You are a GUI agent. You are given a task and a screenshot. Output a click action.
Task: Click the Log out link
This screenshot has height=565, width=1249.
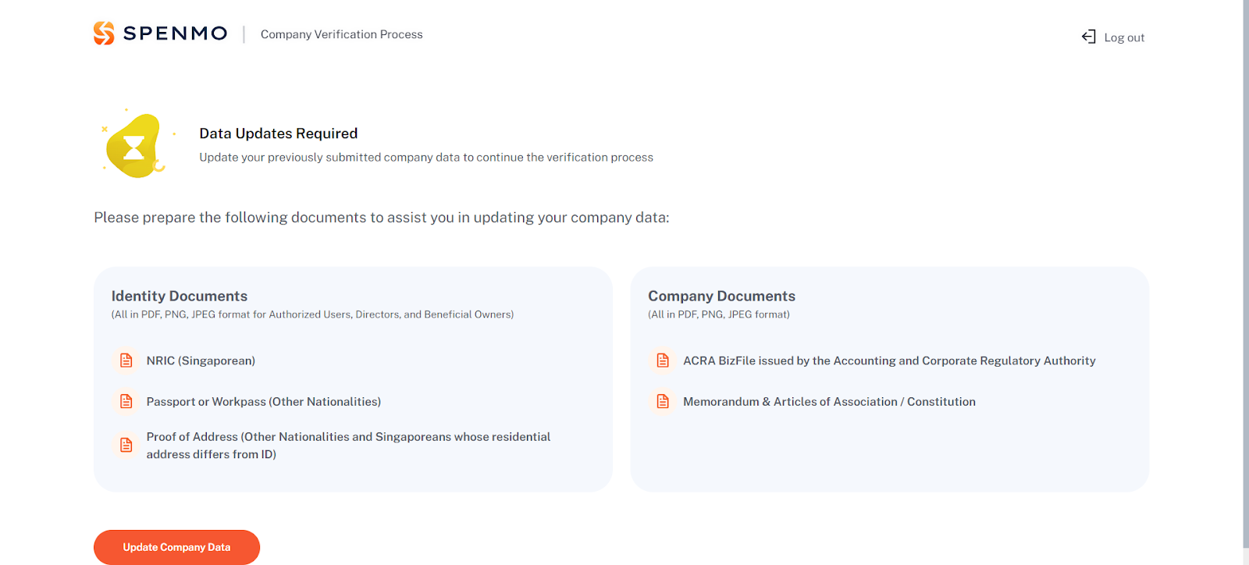pyautogui.click(x=1124, y=37)
